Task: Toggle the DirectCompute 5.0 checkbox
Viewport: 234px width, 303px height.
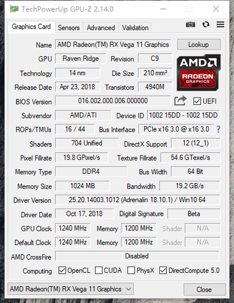Action: pyautogui.click(x=163, y=270)
